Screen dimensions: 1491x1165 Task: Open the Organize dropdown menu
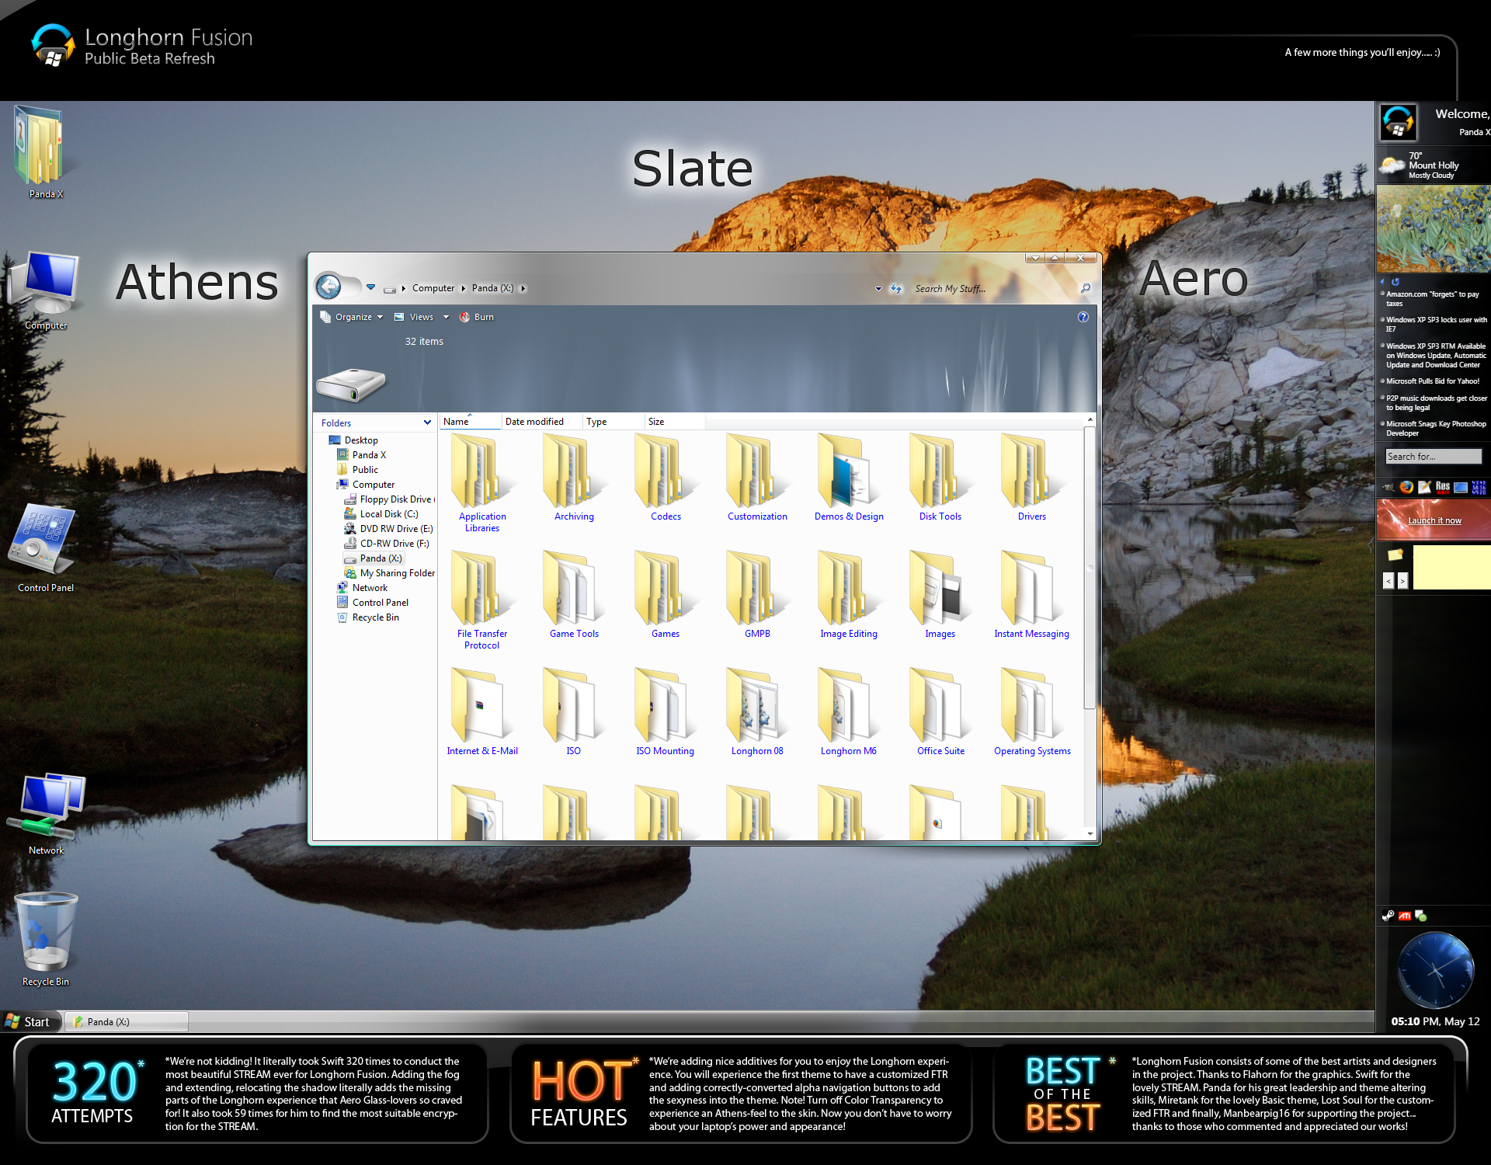pyautogui.click(x=353, y=317)
